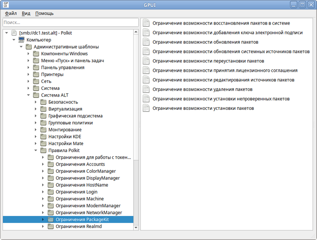Select Ограничения для работы с токен... tree item
317x240 pixels.
click(x=93, y=157)
